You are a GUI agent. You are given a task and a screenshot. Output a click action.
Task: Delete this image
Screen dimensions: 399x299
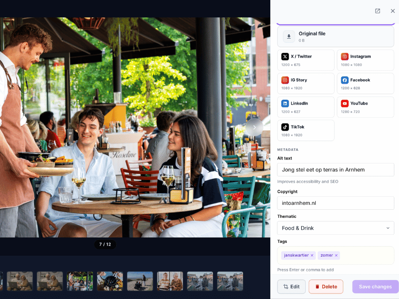[x=326, y=287]
